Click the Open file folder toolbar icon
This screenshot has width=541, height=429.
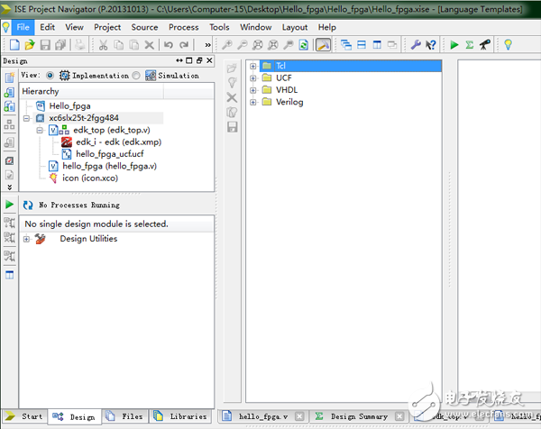click(29, 44)
